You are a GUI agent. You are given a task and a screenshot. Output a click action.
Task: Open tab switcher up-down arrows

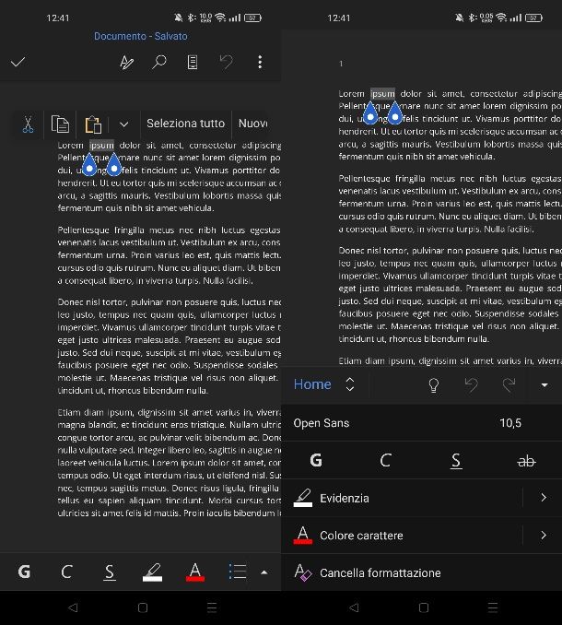point(350,384)
